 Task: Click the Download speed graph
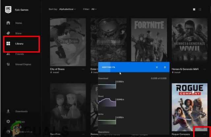coord(107,85)
